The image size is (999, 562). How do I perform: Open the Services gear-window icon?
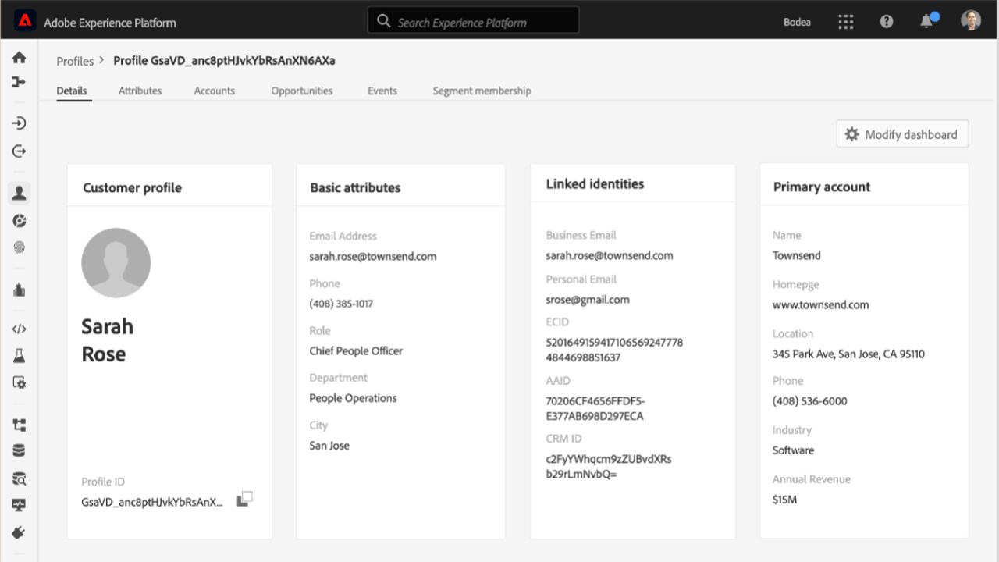pyautogui.click(x=20, y=383)
